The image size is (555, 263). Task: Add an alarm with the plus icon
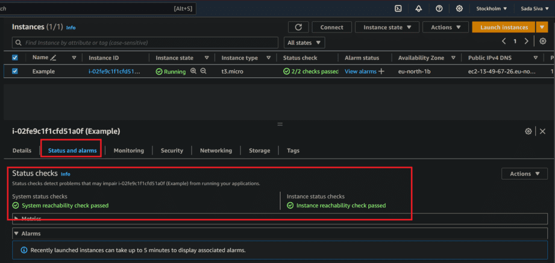pyautogui.click(x=381, y=71)
